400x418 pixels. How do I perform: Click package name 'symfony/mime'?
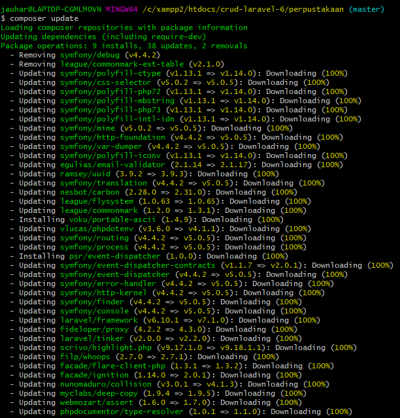(88, 128)
